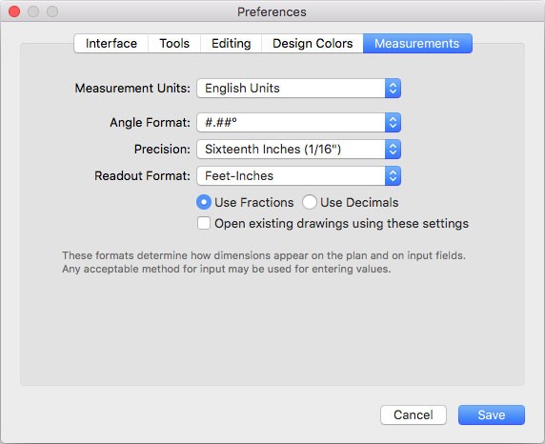Image resolution: width=545 pixels, height=444 pixels.
Task: Switch to the Interface tab
Action: pos(111,44)
